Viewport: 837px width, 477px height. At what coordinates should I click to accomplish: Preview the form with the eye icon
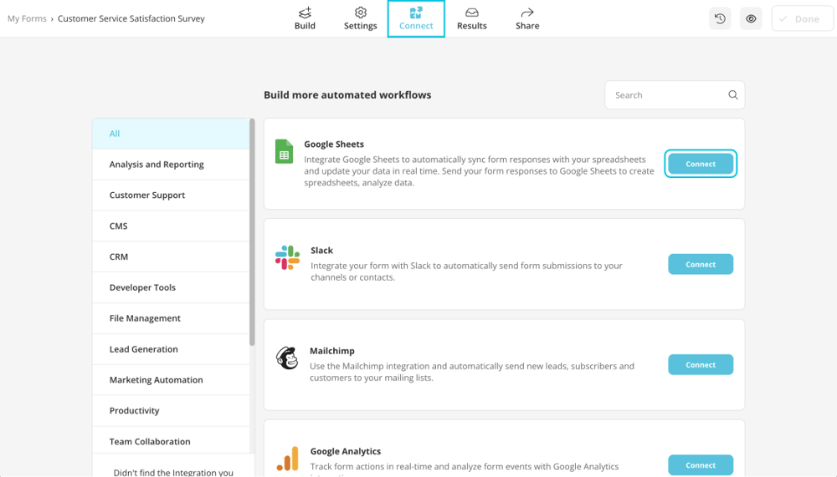(751, 18)
